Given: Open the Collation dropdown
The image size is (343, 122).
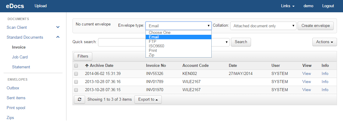Looking at the screenshot, I should 263,26.
